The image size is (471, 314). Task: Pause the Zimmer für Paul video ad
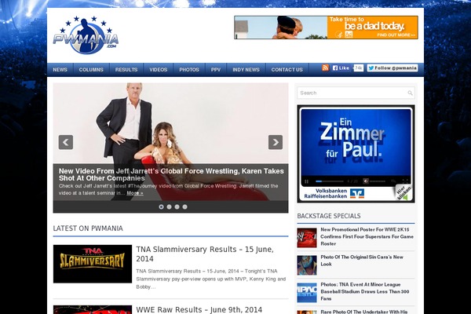(307, 181)
